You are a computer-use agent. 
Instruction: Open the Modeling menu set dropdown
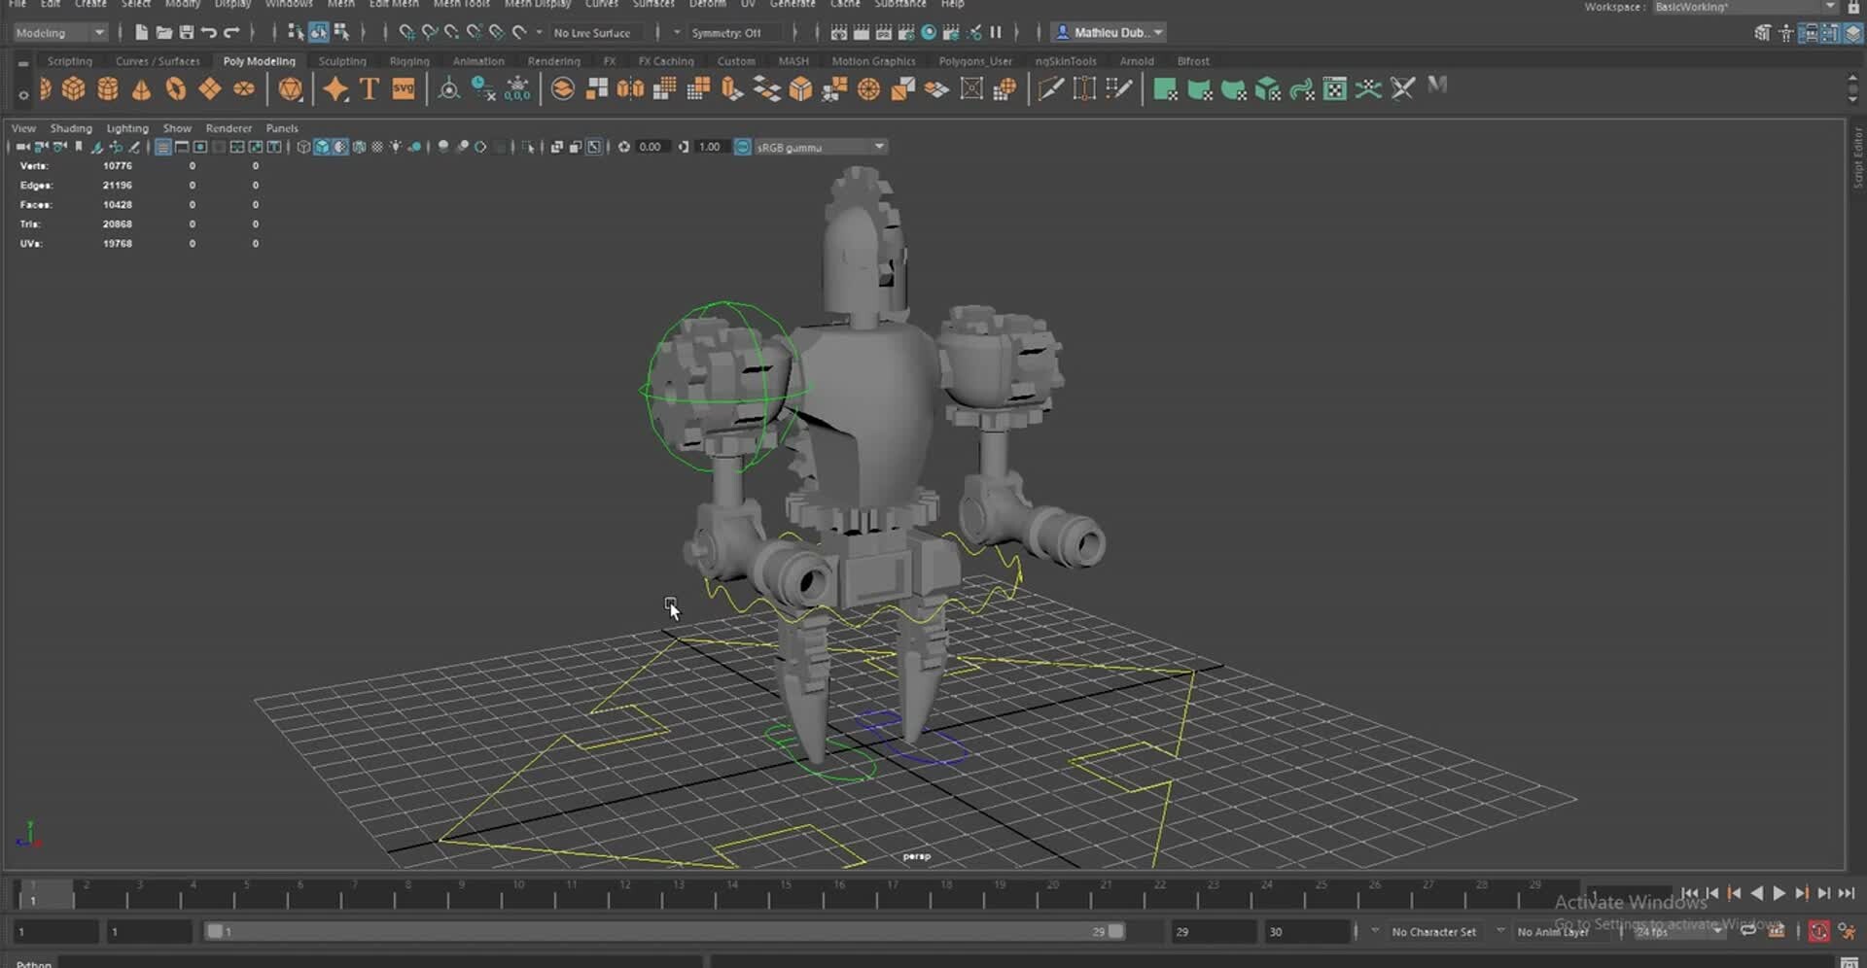[58, 32]
